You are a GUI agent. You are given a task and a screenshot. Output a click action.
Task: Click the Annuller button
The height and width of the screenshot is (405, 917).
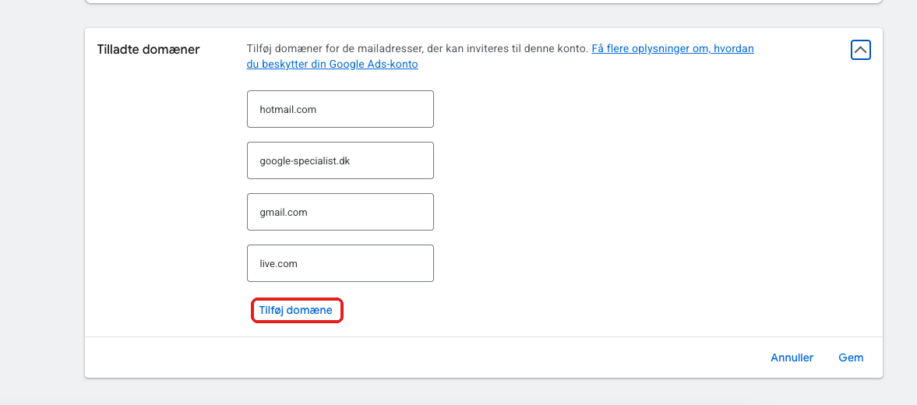[792, 357]
